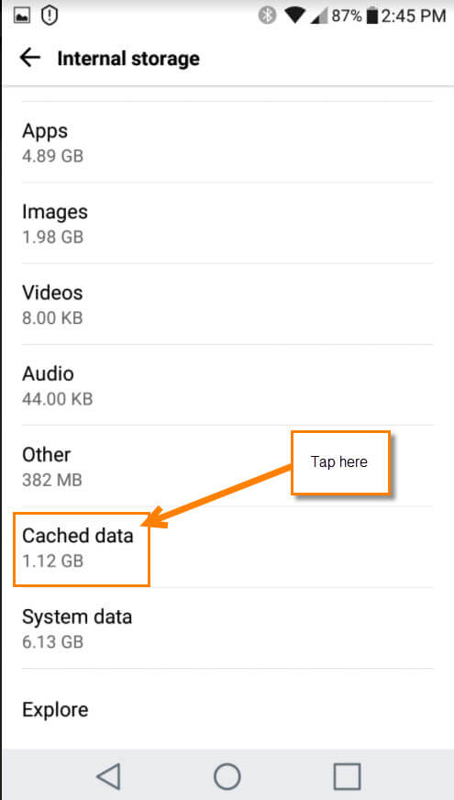This screenshot has width=454, height=800.
Task: Open the System data entry
Action: coord(227,628)
